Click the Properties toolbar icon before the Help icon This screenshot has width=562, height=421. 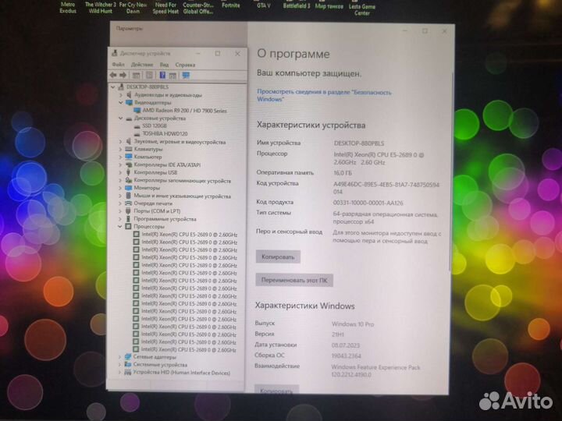point(149,75)
